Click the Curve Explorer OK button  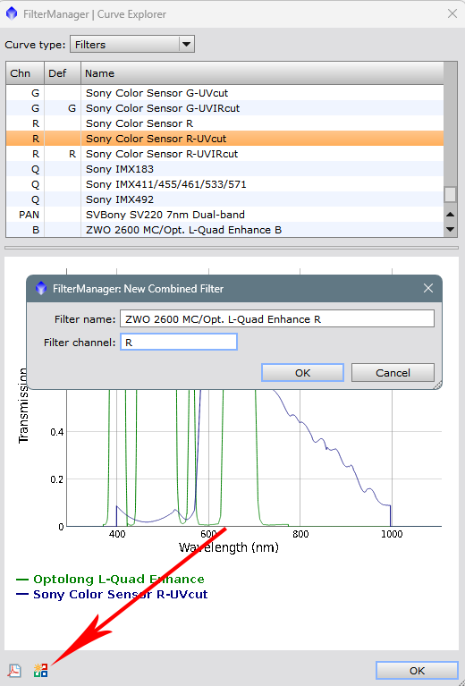click(x=417, y=671)
